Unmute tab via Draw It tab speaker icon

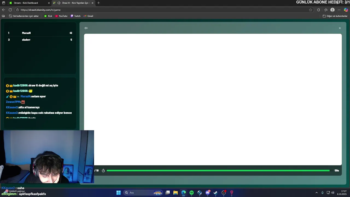[x=59, y=3]
